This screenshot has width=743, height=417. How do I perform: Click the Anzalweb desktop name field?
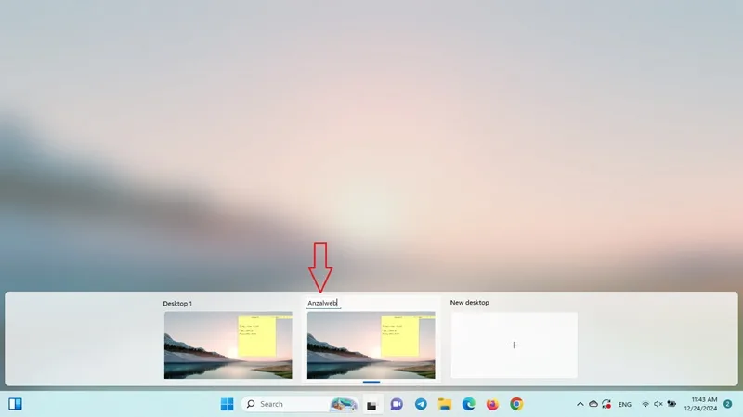pos(323,303)
